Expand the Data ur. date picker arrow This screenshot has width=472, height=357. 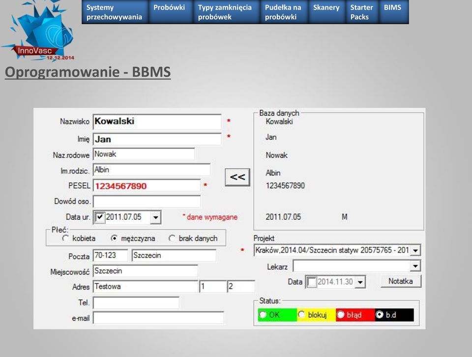(156, 217)
